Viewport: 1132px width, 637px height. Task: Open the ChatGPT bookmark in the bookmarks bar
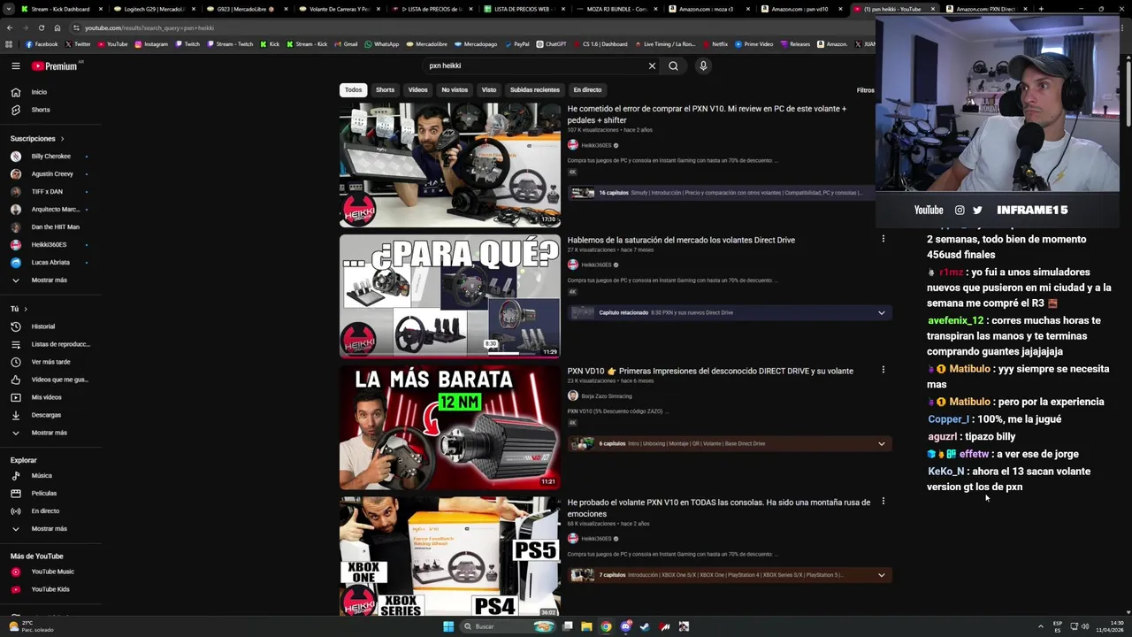(551, 43)
